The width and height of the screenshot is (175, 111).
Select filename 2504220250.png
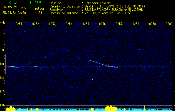(x=14, y=7)
